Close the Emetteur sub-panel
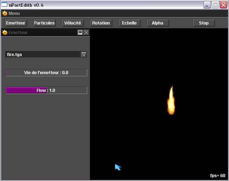229x181 pixels. pos(86,32)
